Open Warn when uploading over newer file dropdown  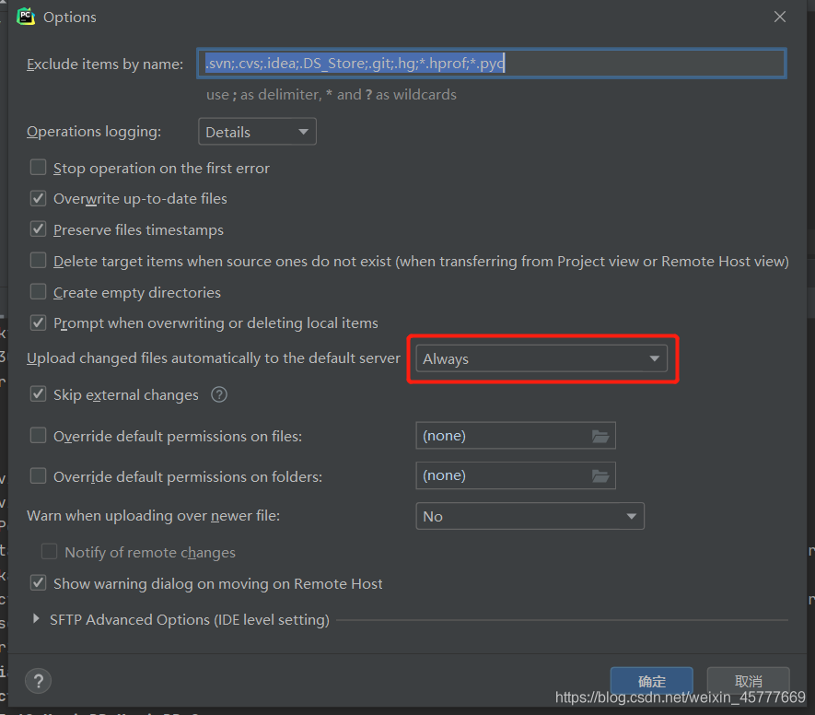(x=530, y=516)
